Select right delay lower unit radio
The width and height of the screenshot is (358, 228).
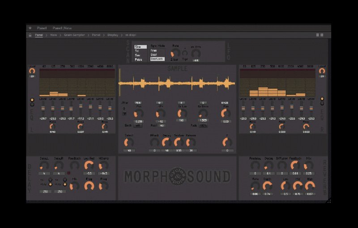point(65,184)
